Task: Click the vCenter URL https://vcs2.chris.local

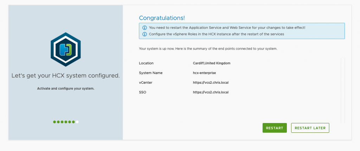Action: [x=211, y=83]
